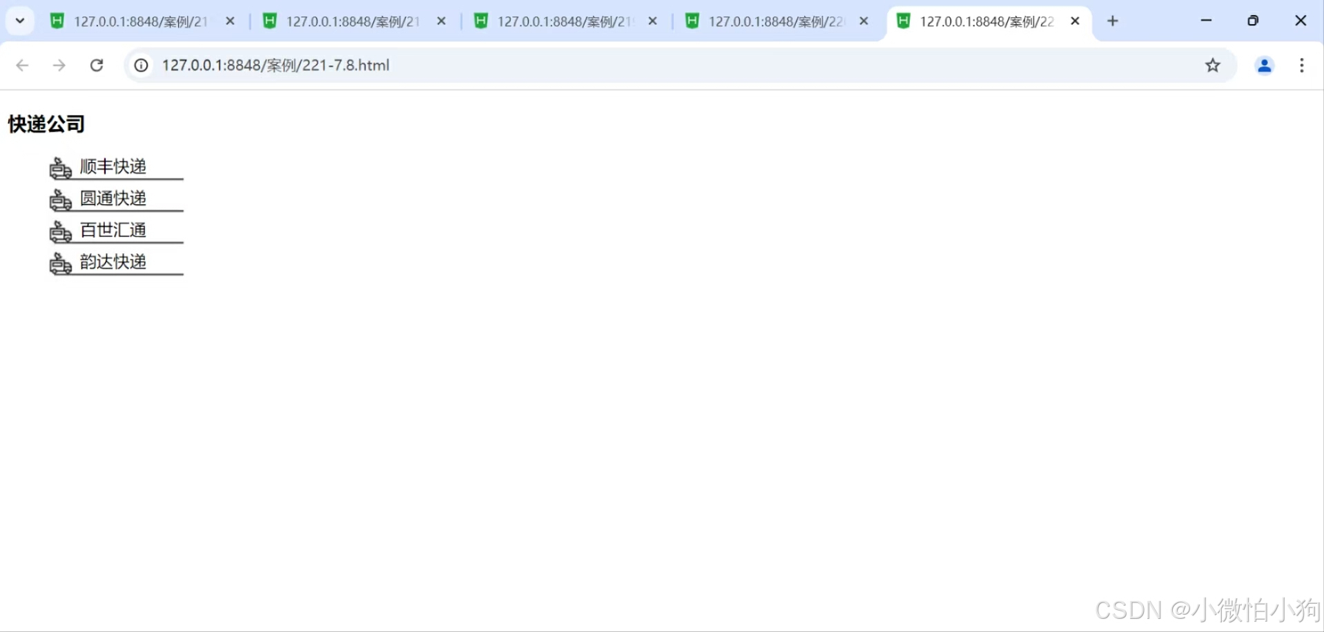Viewport: 1324px width, 632px height.
Task: Close the third browser tab
Action: click(653, 21)
